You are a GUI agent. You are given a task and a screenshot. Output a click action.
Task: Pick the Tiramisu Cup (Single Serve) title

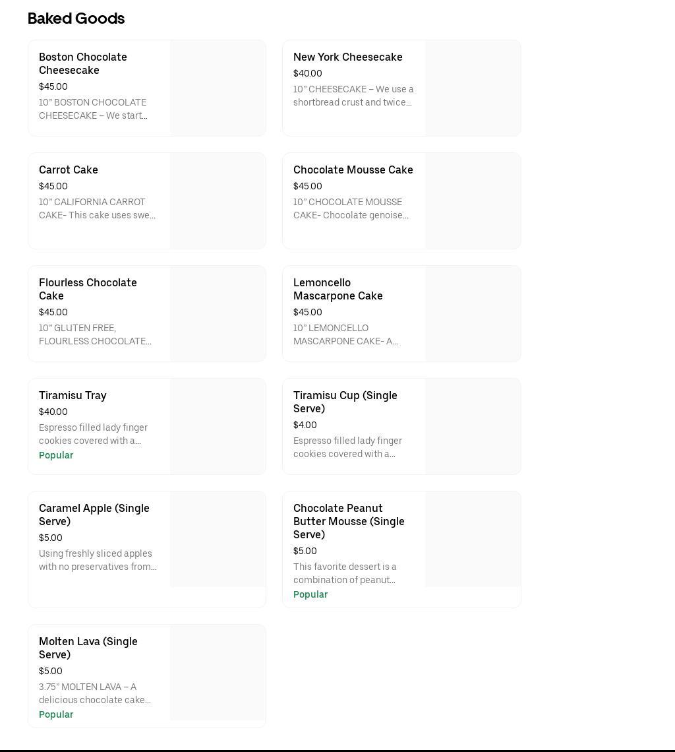345,402
